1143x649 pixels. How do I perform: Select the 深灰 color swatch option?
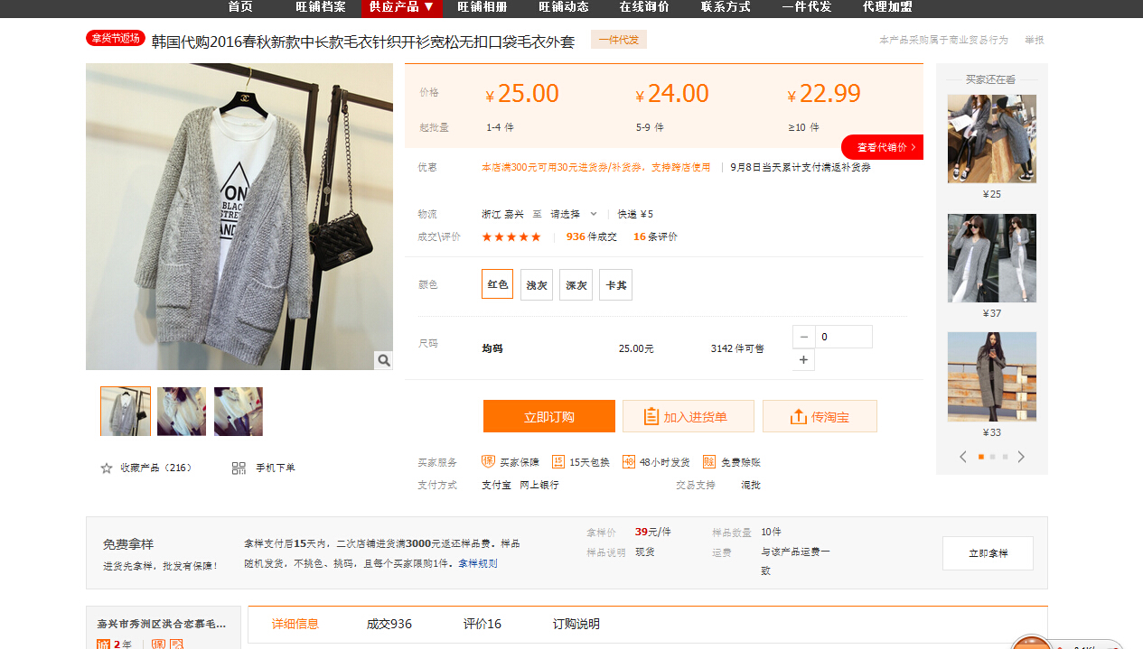pos(576,284)
